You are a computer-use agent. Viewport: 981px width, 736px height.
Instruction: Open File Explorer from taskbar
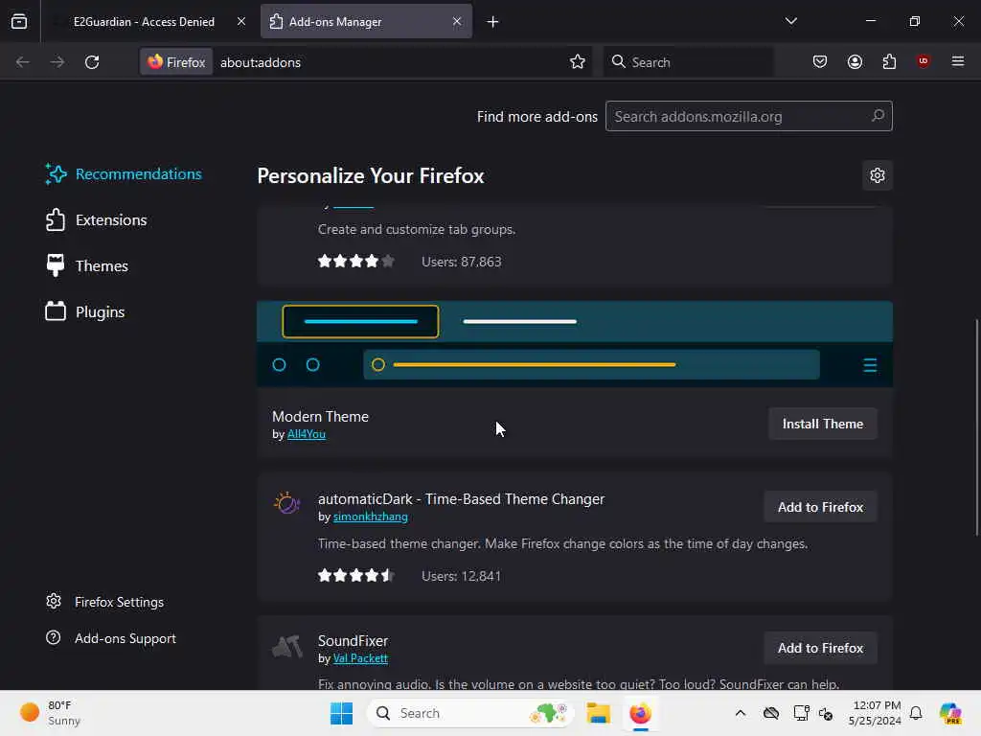coord(598,713)
